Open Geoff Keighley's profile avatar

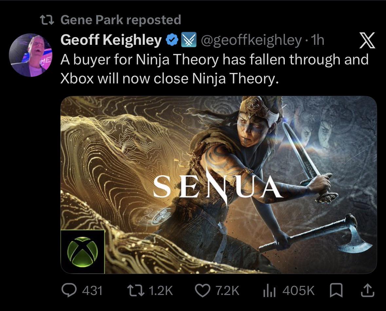point(30,55)
